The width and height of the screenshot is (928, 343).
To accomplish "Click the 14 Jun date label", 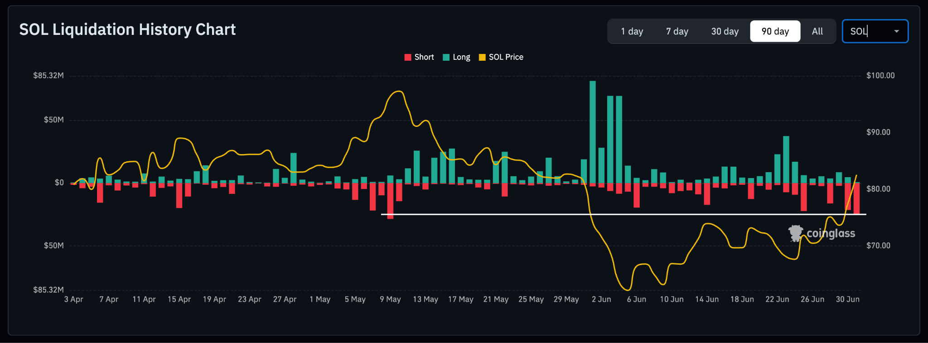I will [707, 299].
